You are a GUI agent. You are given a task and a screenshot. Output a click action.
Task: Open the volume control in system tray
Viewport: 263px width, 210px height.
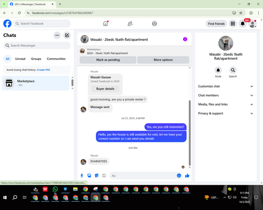[235, 197]
